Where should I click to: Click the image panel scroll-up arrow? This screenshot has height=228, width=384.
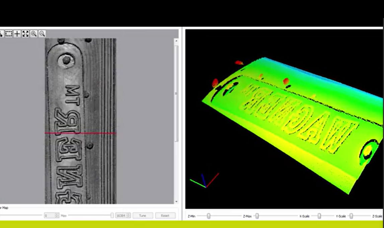pyautogui.click(x=176, y=41)
